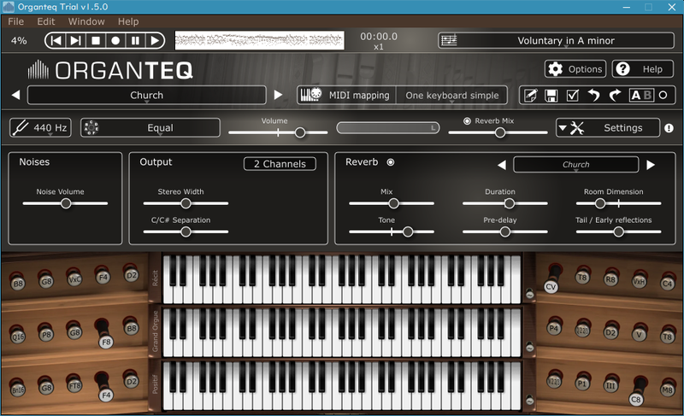The width and height of the screenshot is (684, 416).
Task: Click the MIDI file waveform overview
Action: point(260,40)
